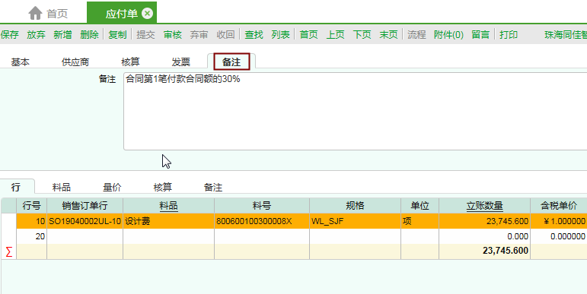Open the header 供应商 tab
Screen dimensions: 587x294
(x=75, y=62)
